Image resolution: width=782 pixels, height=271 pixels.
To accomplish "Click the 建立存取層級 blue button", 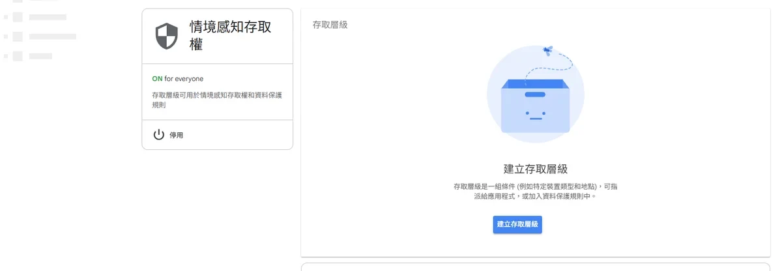I will (517, 224).
